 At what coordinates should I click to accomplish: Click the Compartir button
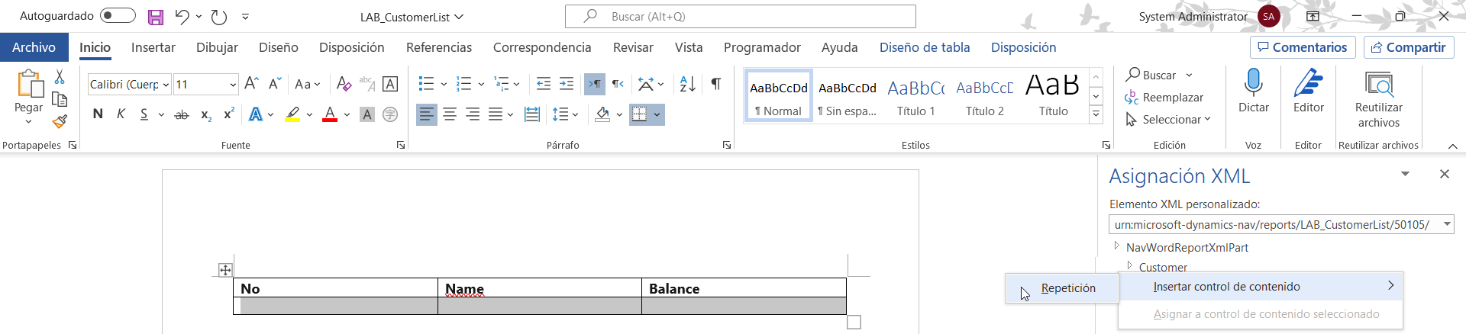(1409, 47)
